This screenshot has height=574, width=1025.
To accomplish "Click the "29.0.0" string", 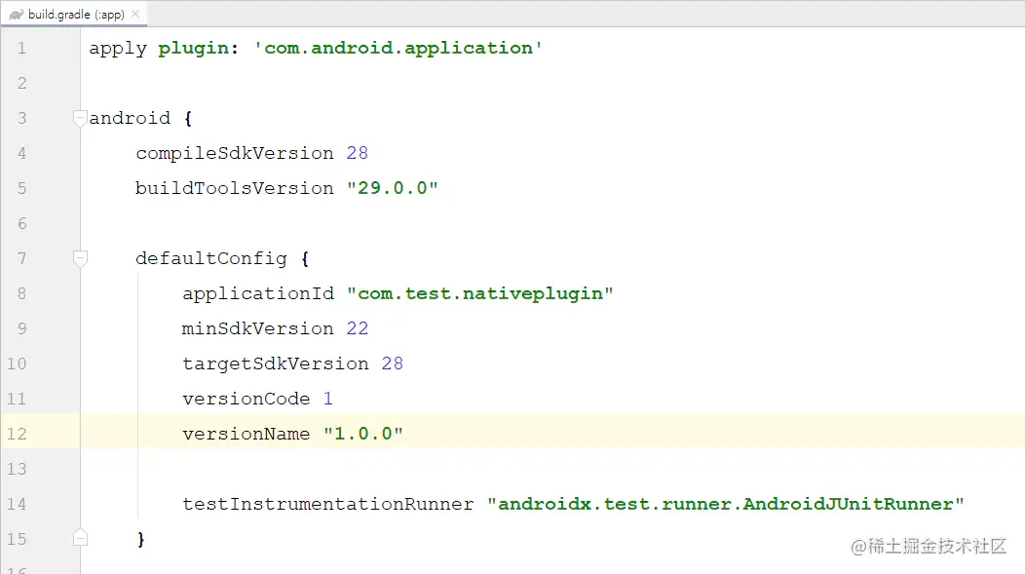I will pos(393,188).
